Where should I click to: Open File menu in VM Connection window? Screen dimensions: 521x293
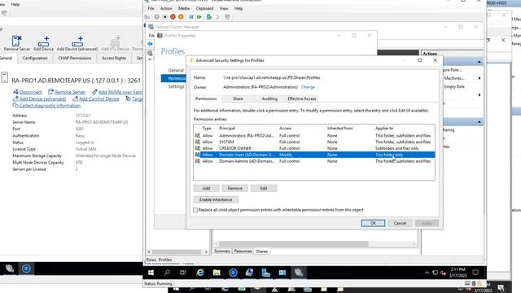coord(151,8)
